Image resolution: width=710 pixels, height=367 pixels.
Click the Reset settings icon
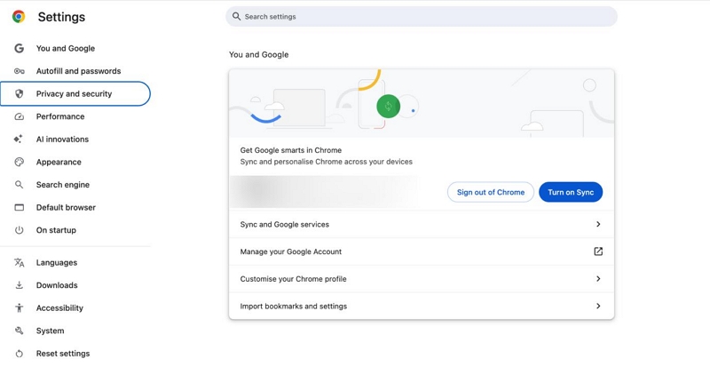coord(19,354)
